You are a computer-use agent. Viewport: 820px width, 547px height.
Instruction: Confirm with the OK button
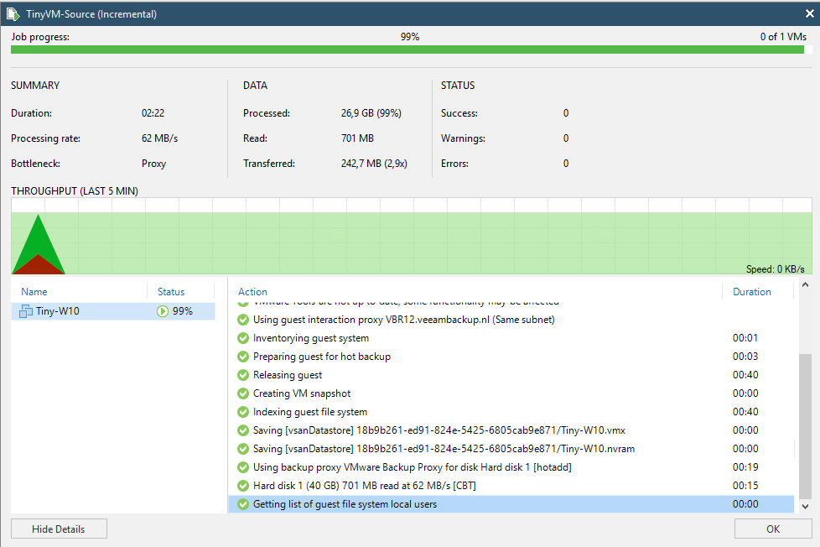[772, 529]
